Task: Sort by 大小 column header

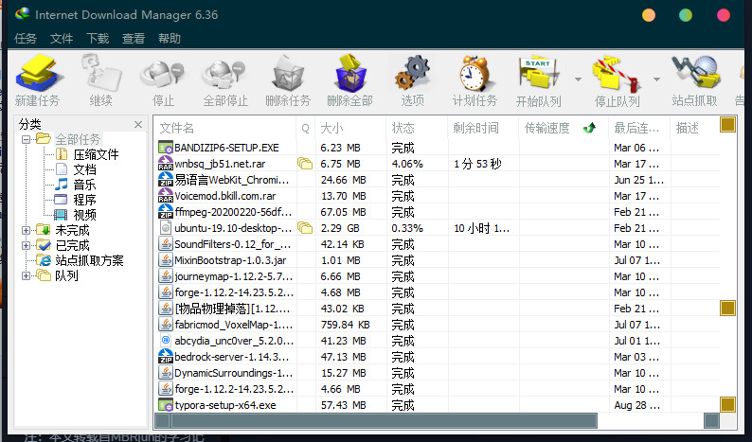Action: [x=350, y=128]
